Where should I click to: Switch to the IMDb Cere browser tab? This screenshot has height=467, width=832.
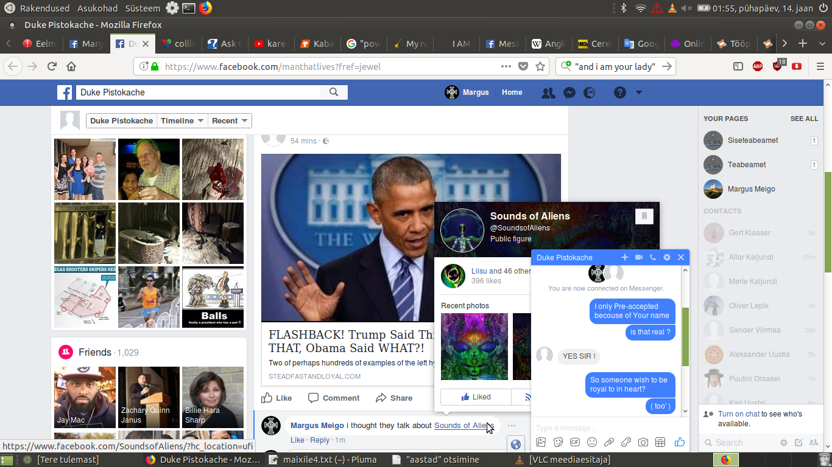pyautogui.click(x=595, y=43)
